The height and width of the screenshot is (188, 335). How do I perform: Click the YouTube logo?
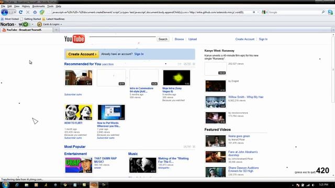point(74,39)
